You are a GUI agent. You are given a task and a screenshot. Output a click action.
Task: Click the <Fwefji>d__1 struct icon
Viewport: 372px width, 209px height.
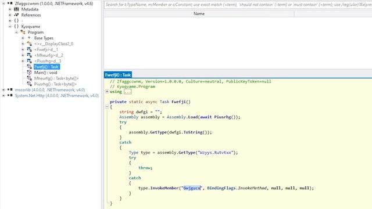point(29,49)
